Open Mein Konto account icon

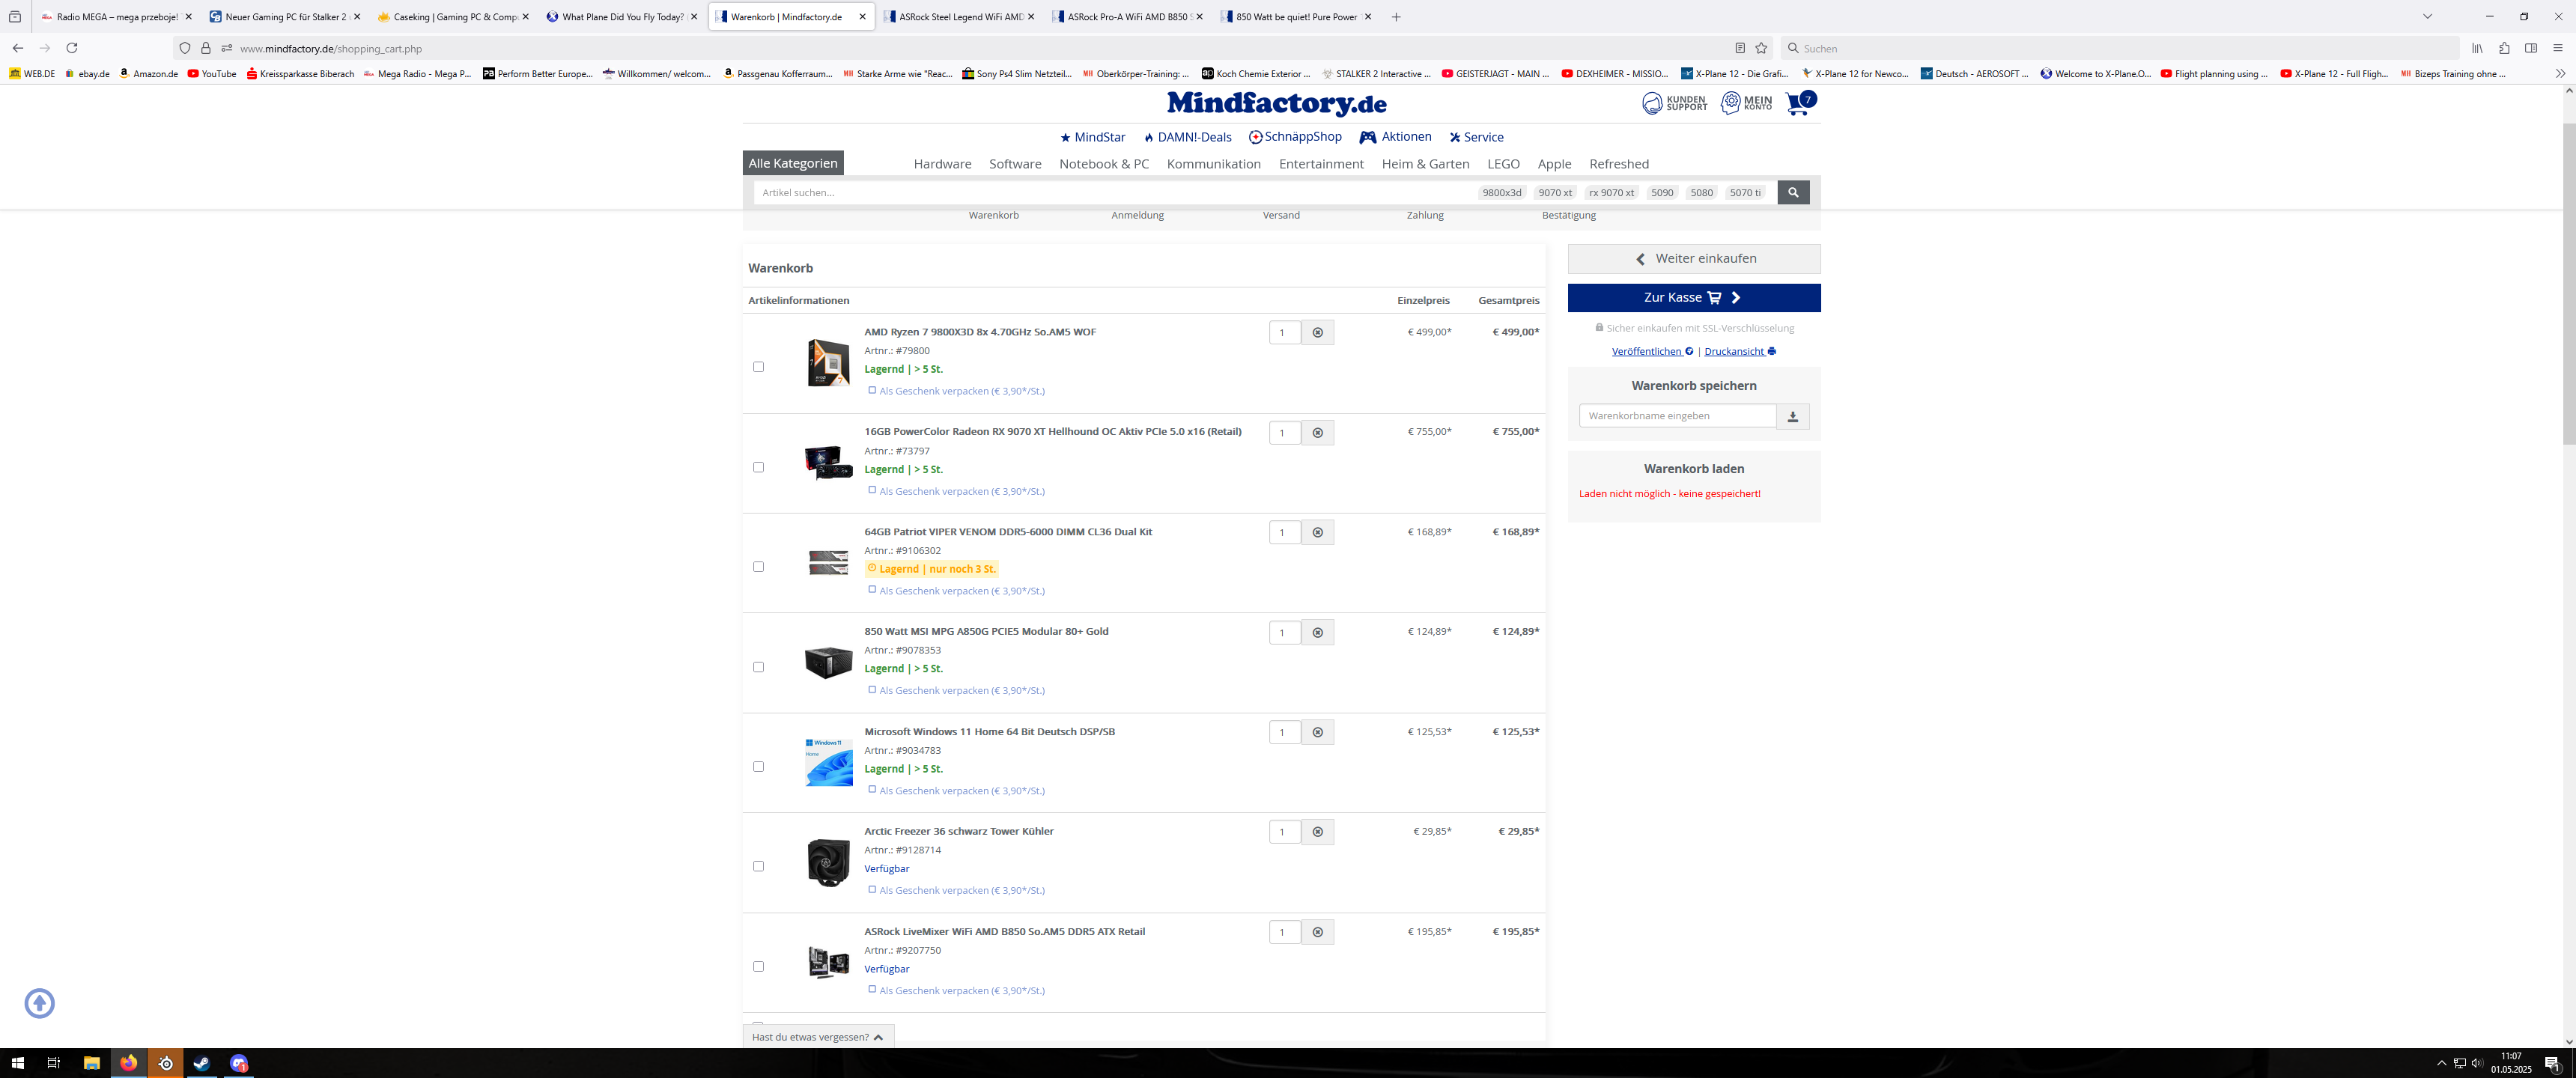coord(1745,103)
